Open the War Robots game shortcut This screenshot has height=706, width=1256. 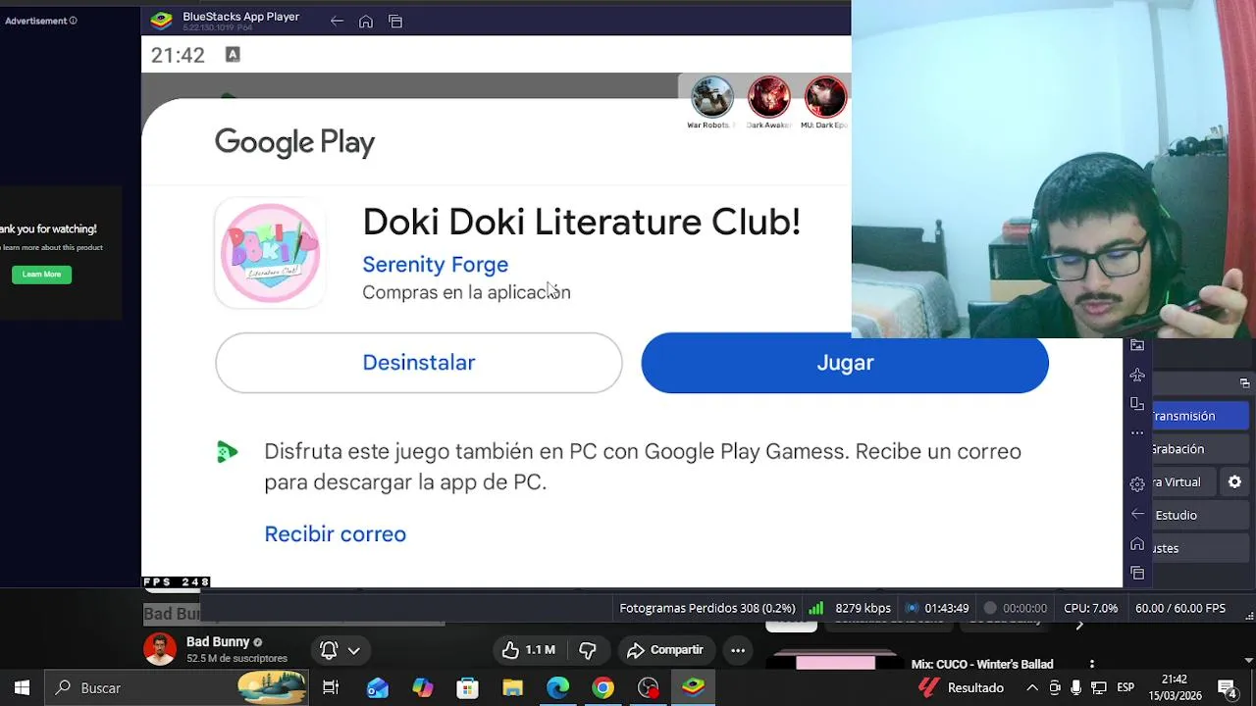tap(711, 98)
